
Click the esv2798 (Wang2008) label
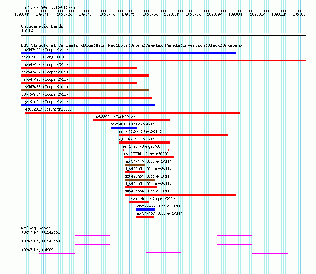point(142,146)
